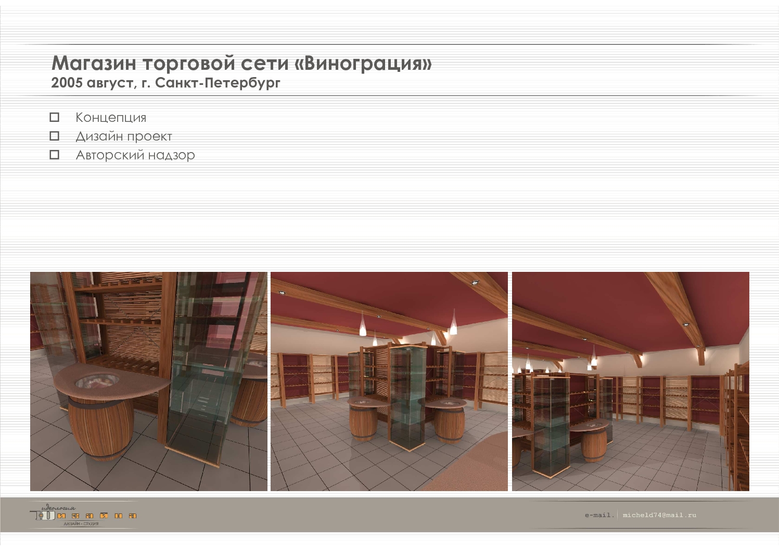Click the text Дизайн проект

124,136
